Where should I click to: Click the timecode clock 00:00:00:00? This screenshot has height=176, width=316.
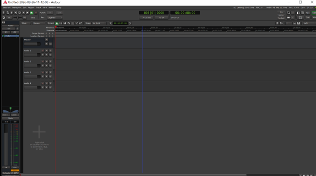(185, 13)
